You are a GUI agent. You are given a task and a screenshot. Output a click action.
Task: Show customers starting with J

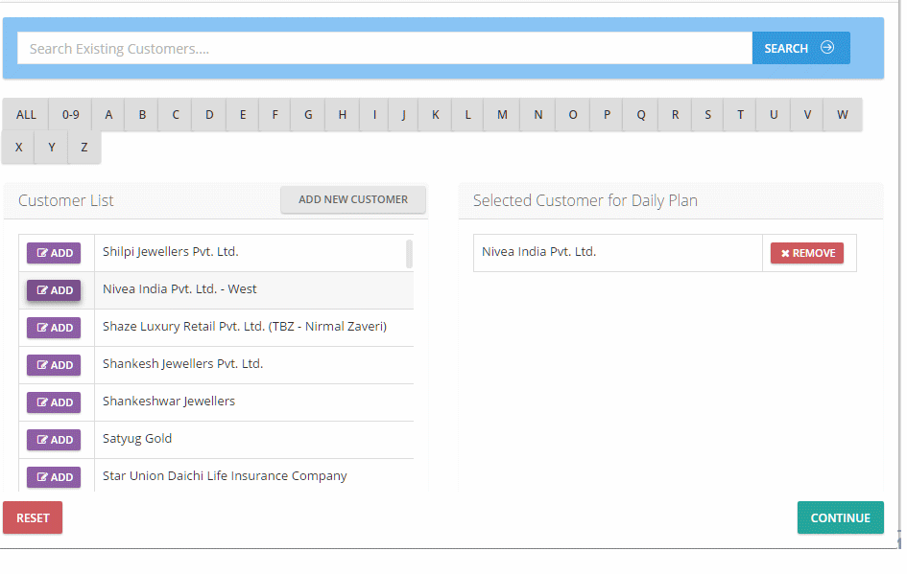tap(403, 114)
